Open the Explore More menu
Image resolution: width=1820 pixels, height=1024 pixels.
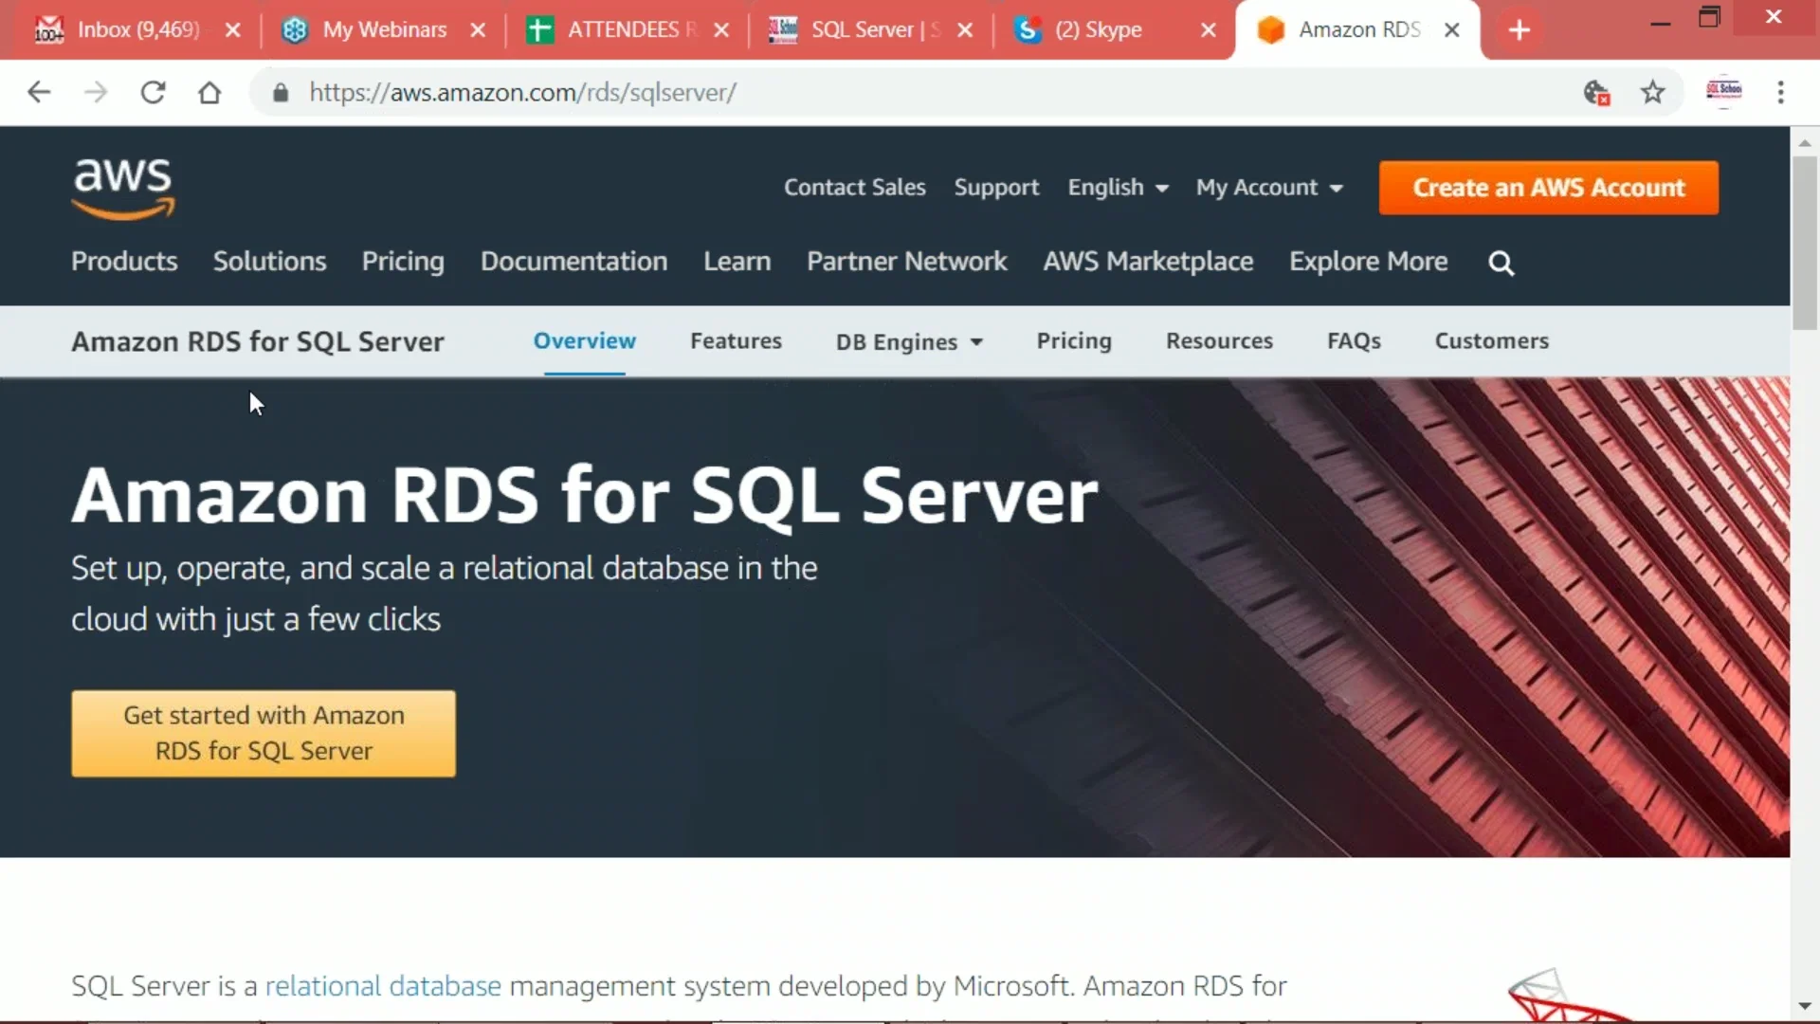[x=1368, y=262]
